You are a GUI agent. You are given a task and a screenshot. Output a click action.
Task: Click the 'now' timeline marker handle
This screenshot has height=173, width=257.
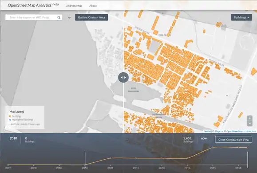[x=248, y=160]
